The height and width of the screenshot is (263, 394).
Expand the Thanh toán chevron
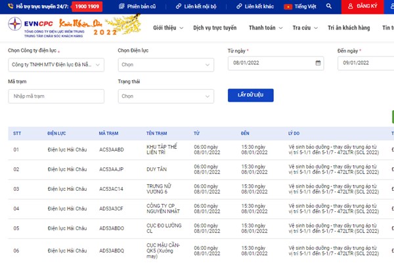[280, 28]
